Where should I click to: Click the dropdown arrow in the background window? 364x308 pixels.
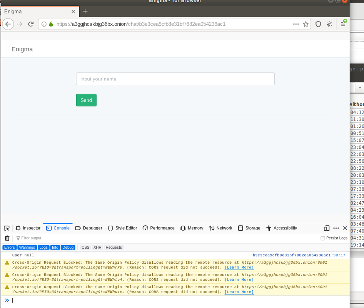(x=360, y=88)
